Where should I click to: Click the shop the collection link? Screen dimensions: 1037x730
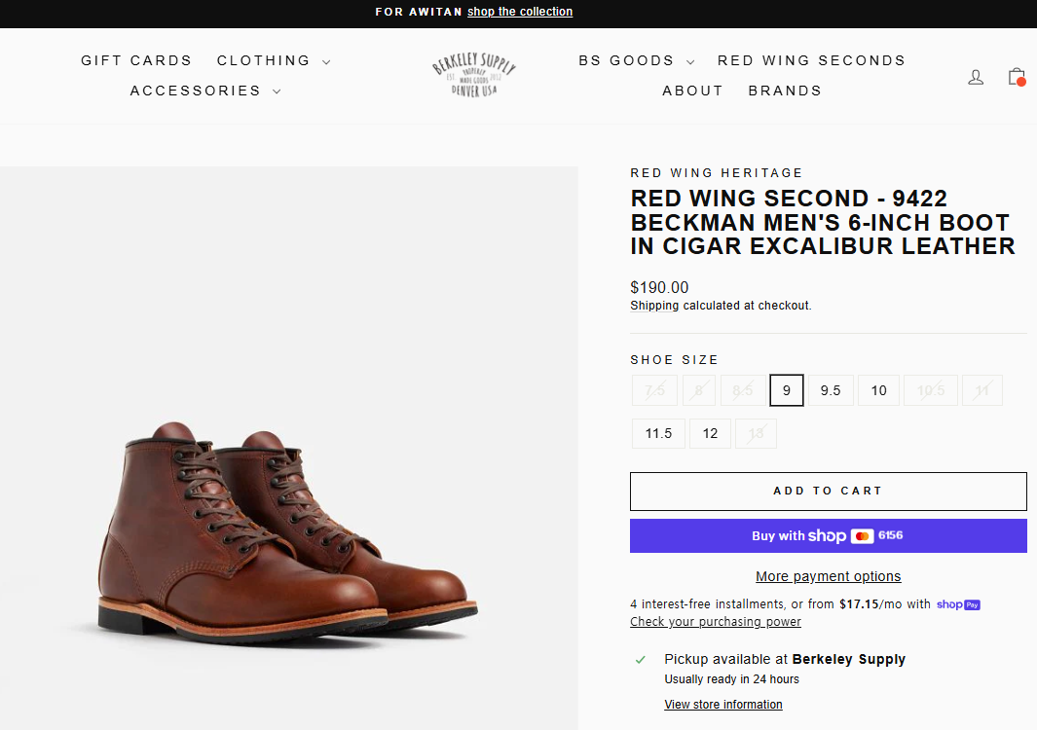tap(520, 12)
